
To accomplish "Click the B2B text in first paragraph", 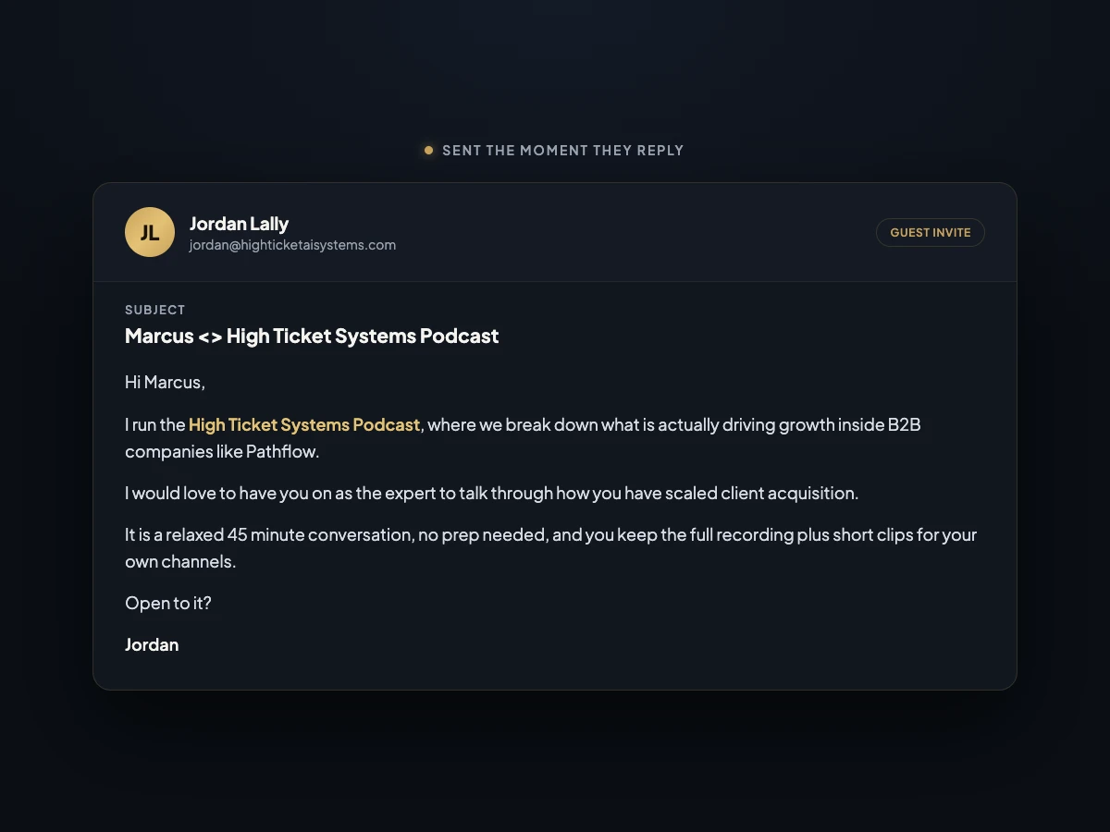I will tap(904, 424).
